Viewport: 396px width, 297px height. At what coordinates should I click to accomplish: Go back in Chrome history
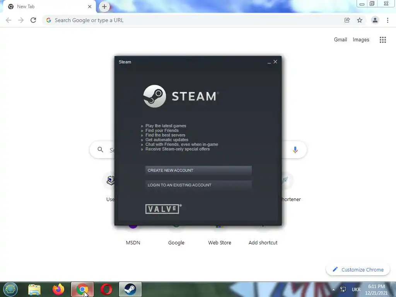[x=9, y=20]
